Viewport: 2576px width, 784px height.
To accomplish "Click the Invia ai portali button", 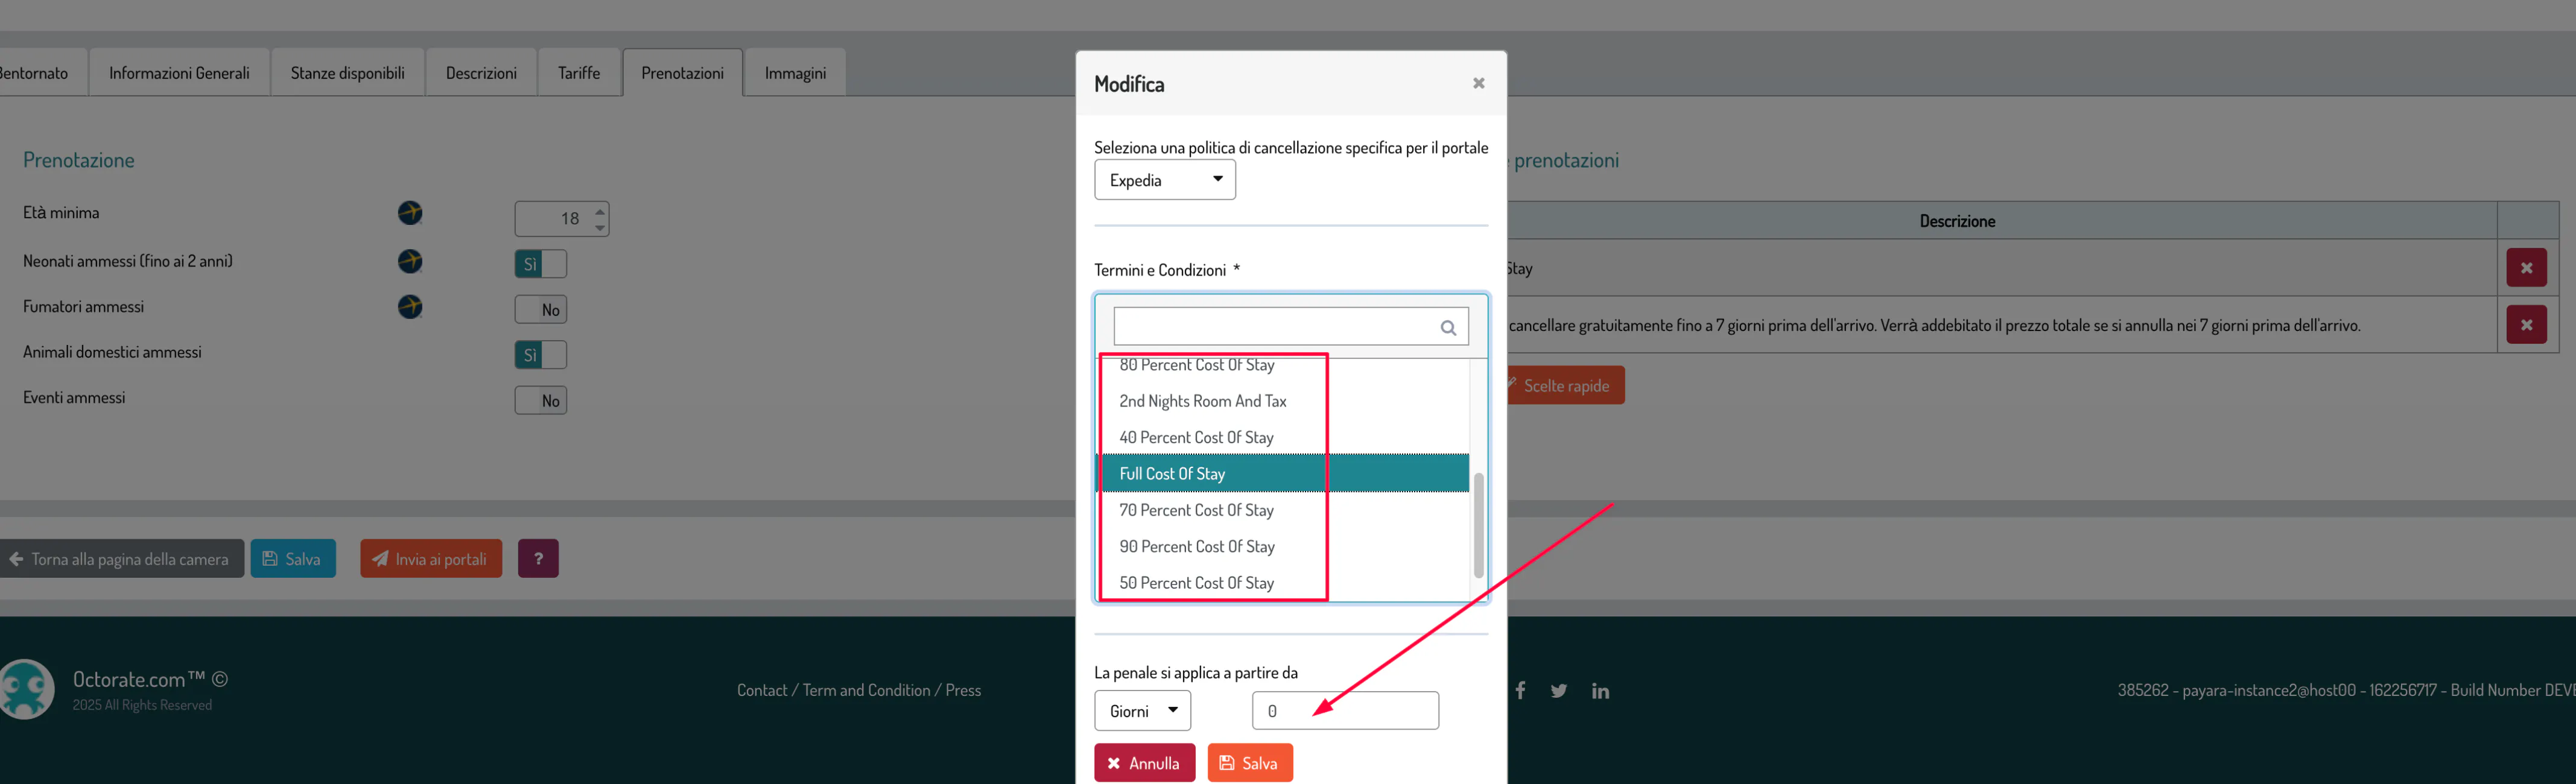I will tap(431, 559).
